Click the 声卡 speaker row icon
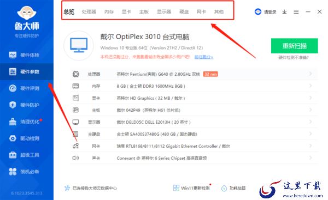 tap(76, 158)
